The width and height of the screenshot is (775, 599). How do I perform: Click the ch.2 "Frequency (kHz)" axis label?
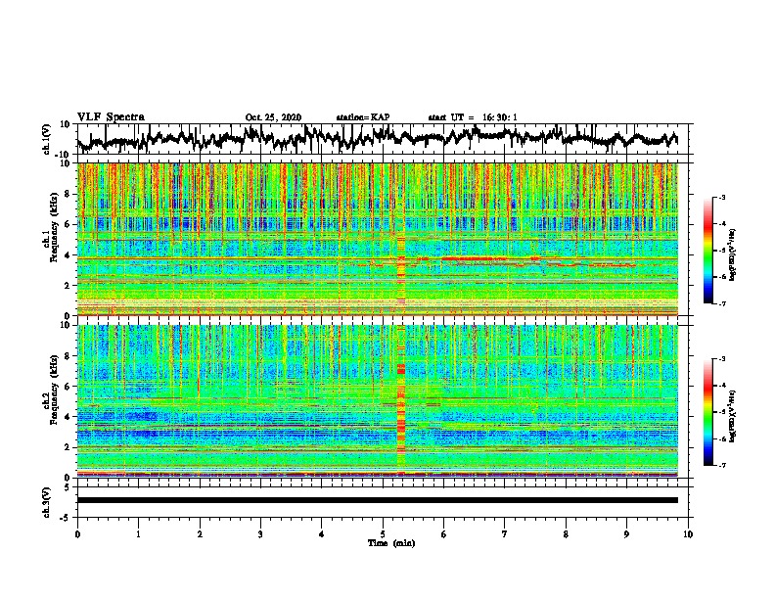53,390
